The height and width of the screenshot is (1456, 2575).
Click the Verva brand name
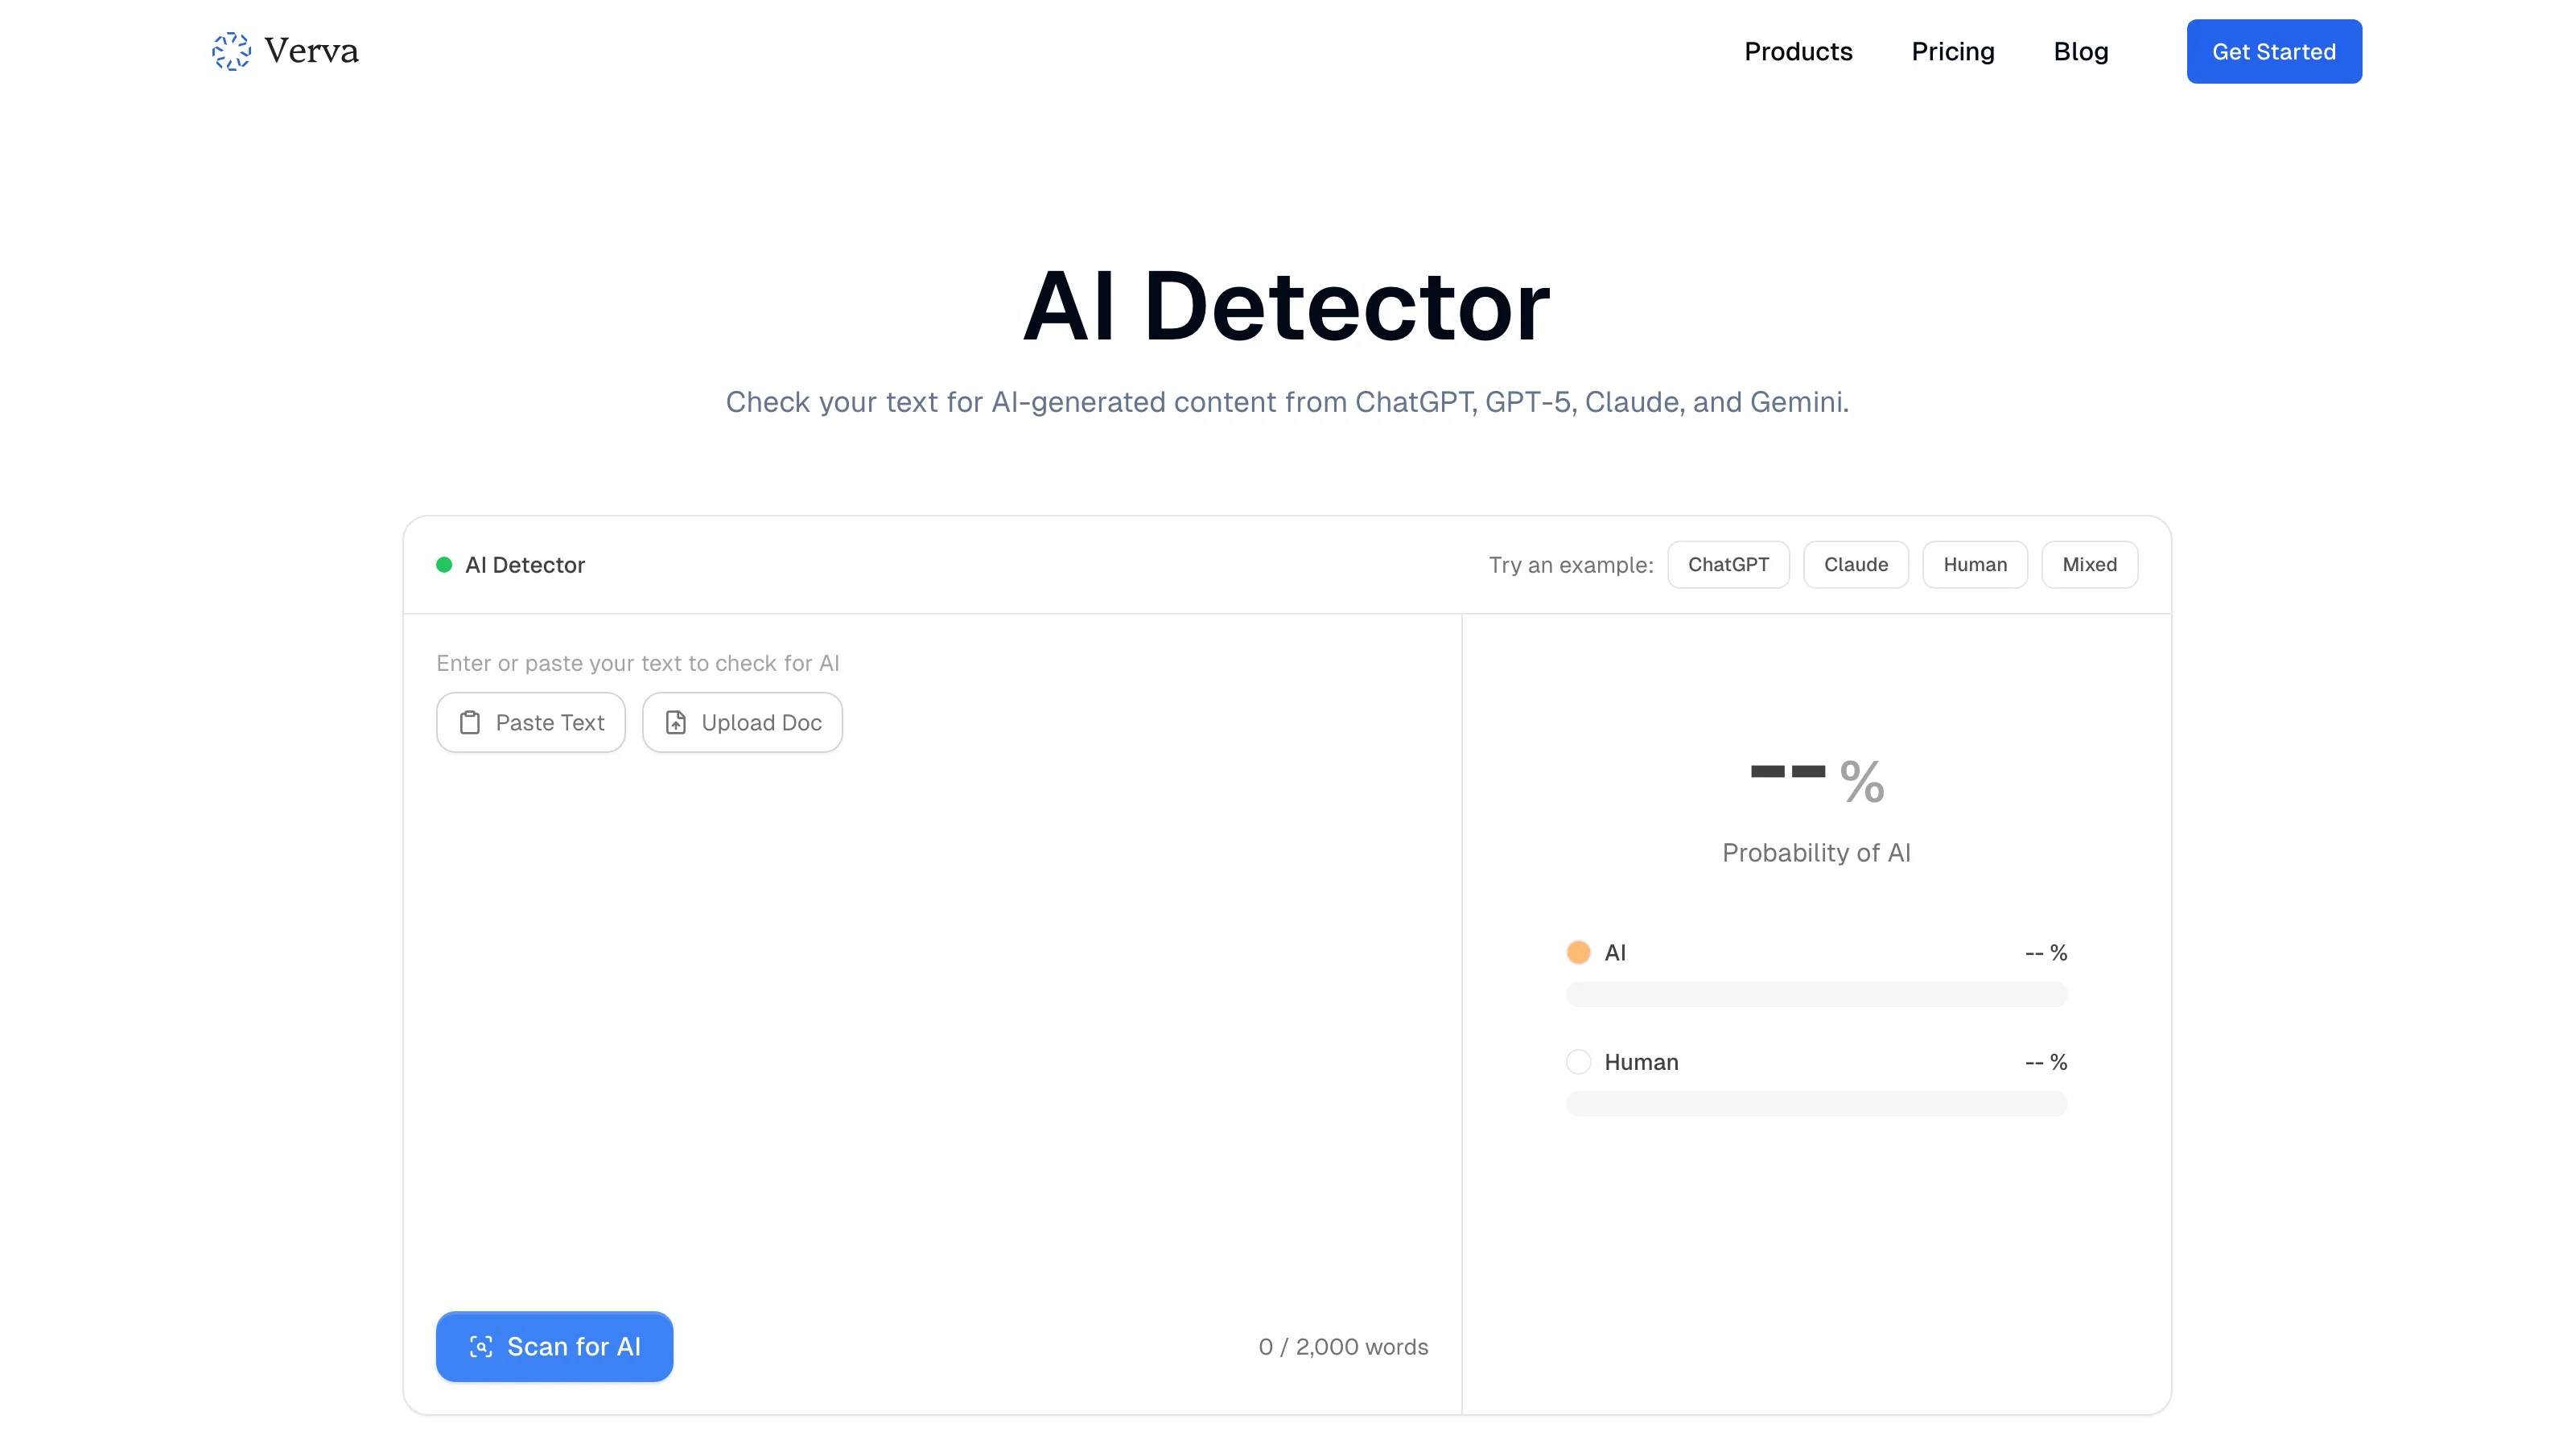[311, 51]
